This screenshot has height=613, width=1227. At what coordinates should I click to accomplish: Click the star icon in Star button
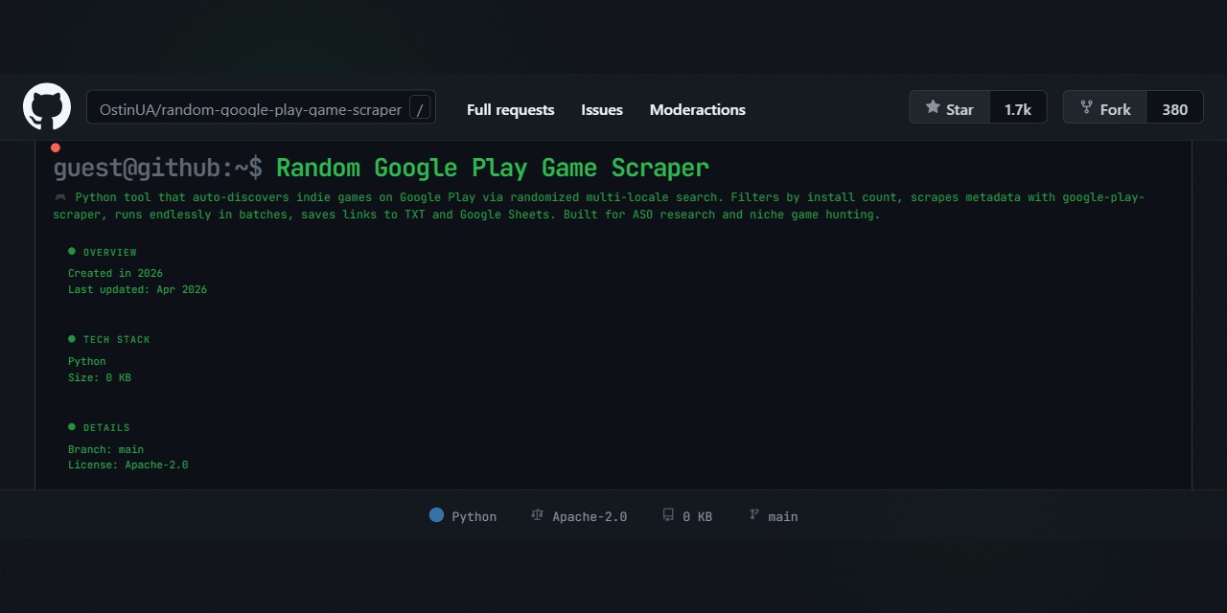point(933,107)
